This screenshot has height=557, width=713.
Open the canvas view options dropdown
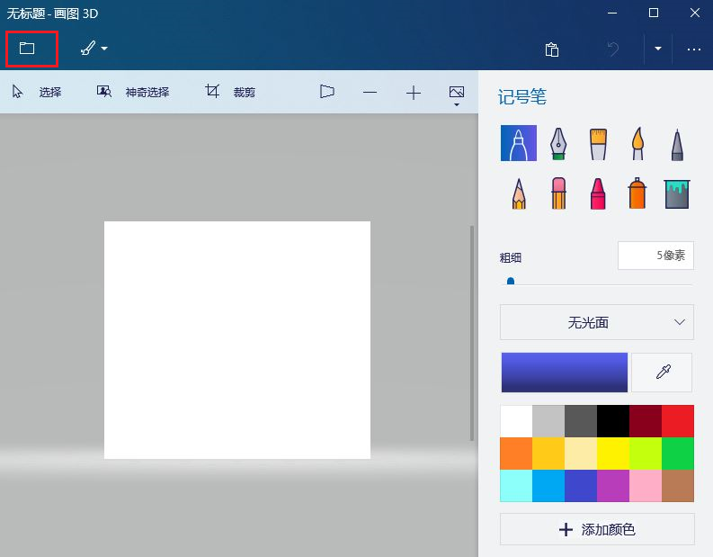click(x=457, y=95)
